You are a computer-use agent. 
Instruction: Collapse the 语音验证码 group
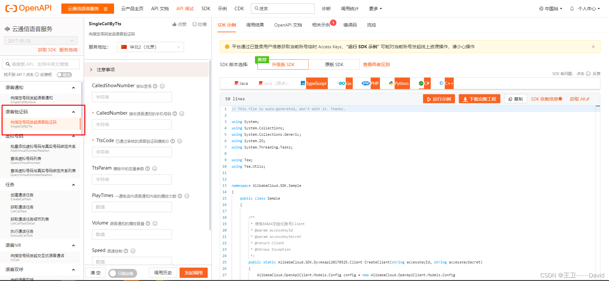tap(73, 112)
